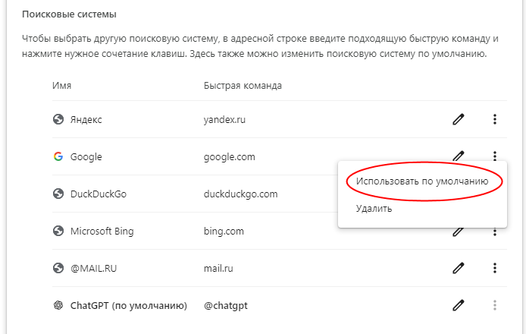Viewport: 526px width, 334px height.
Task: Edit the Яндекс search engine entry
Action: point(459,119)
